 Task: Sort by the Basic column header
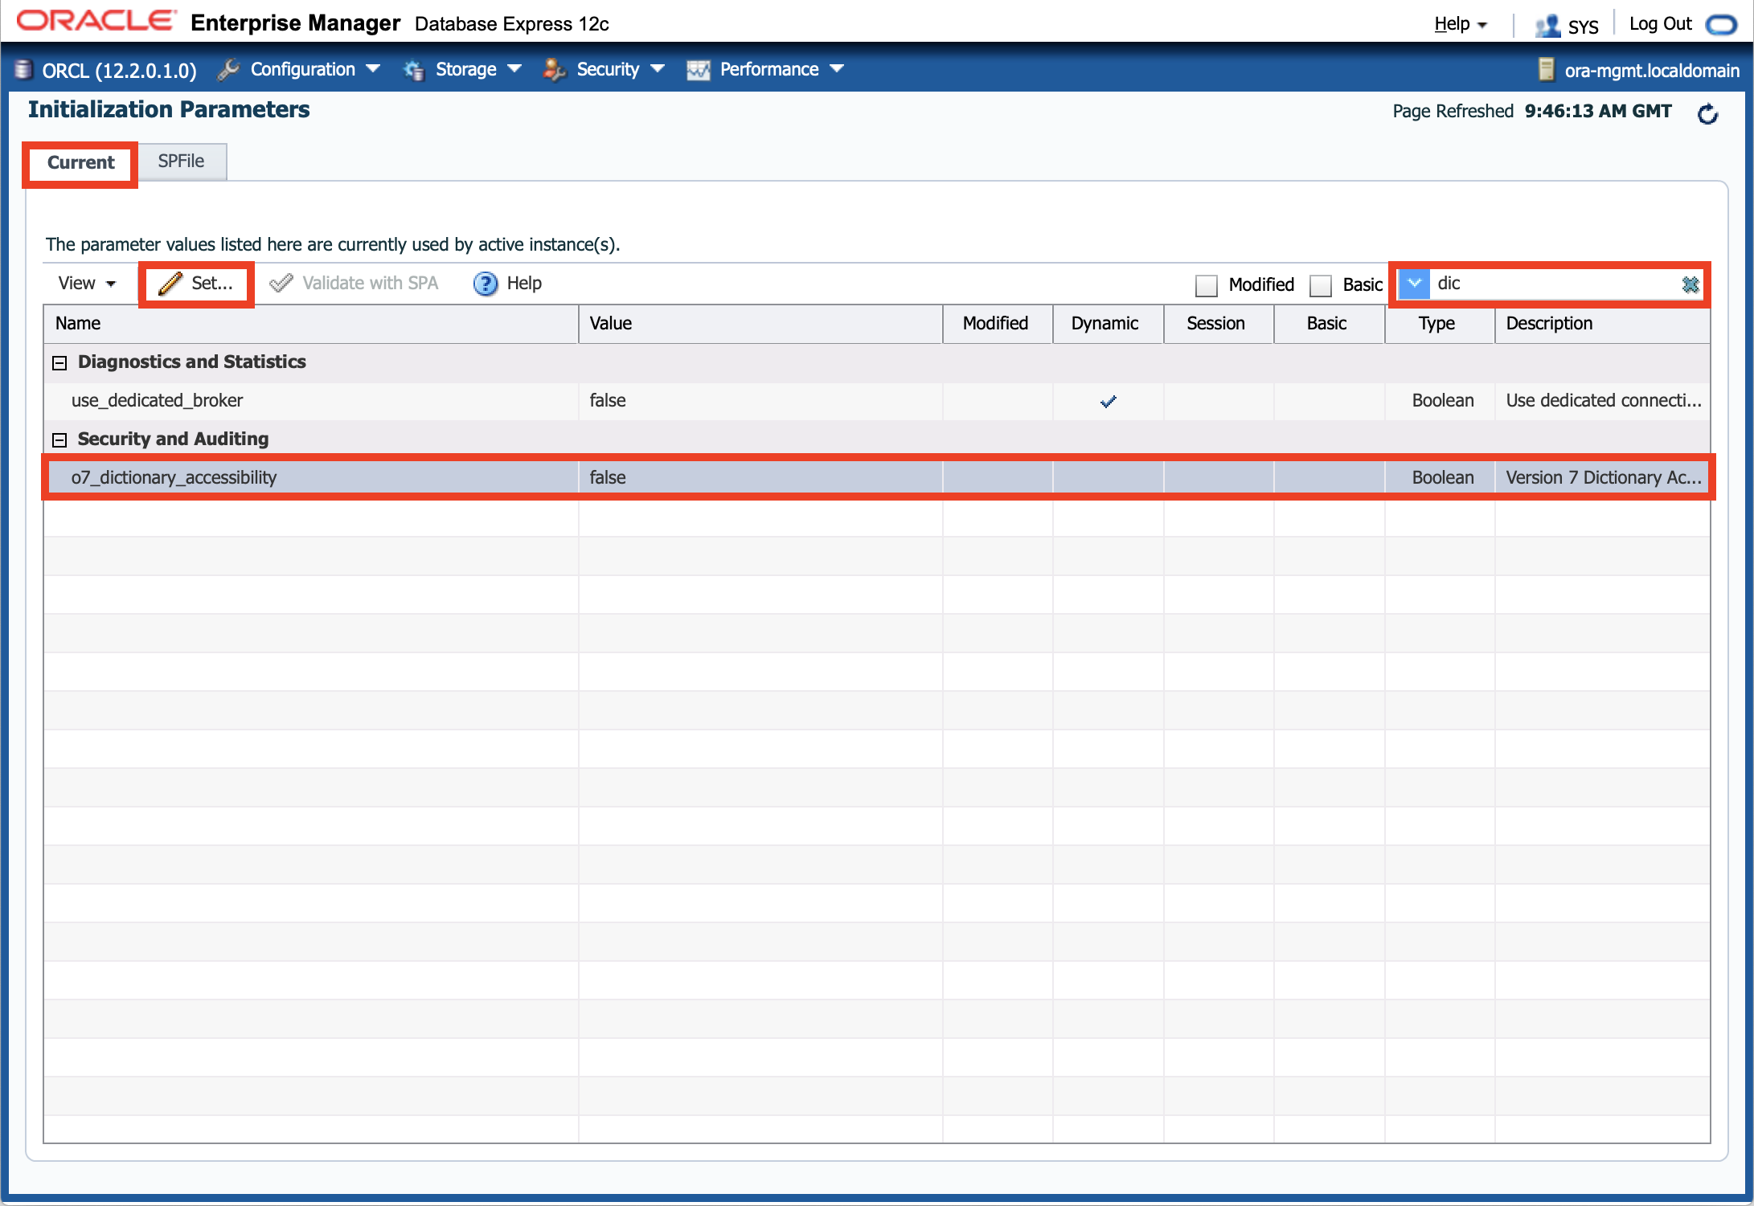[1329, 324]
